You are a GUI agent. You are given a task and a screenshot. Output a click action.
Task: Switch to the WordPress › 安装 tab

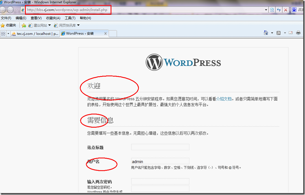(x=80, y=34)
